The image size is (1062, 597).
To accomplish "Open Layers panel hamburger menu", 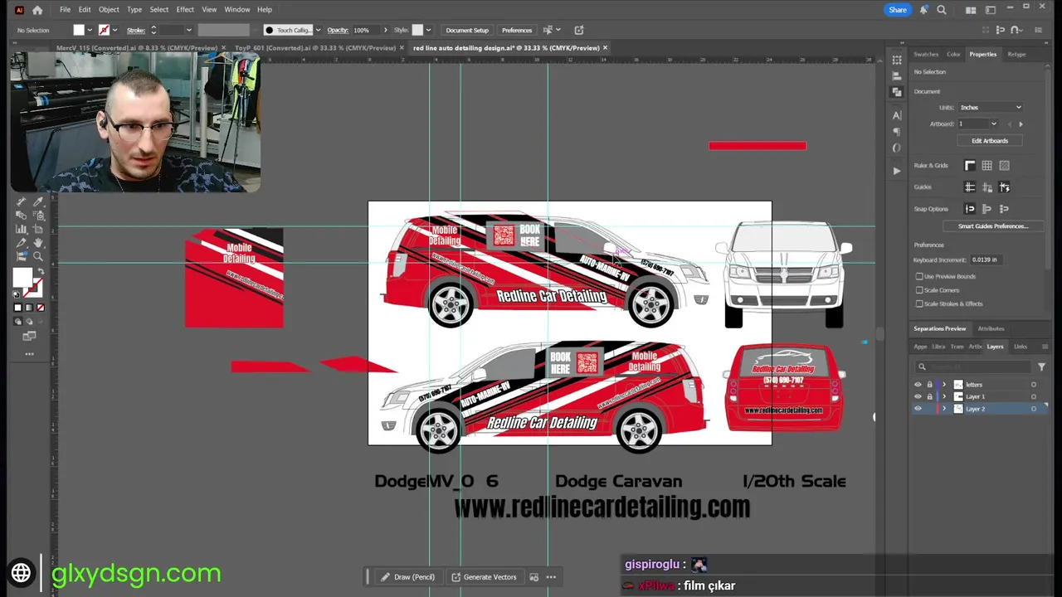I will coord(1045,347).
